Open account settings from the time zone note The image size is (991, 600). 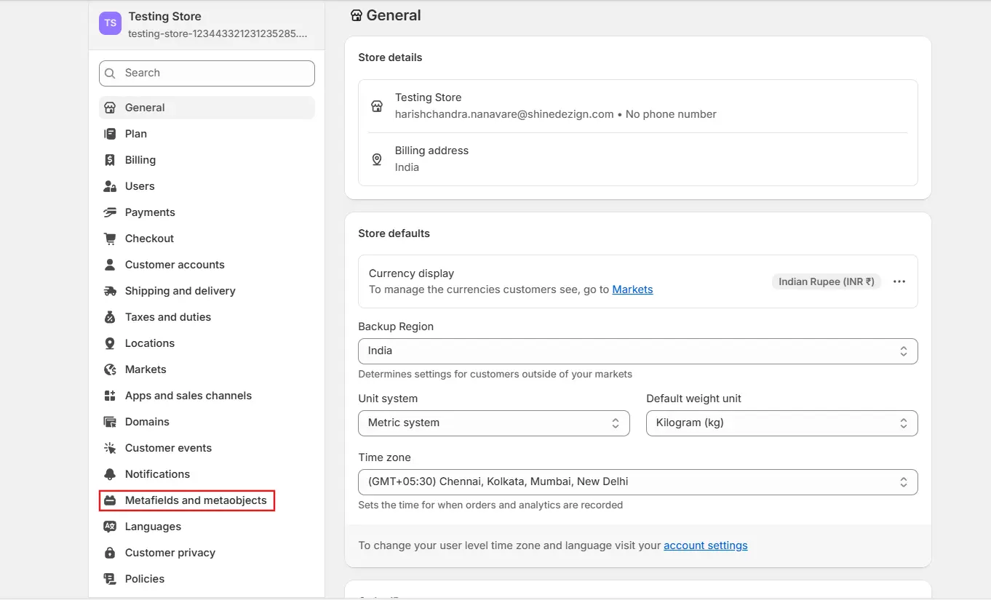(705, 545)
